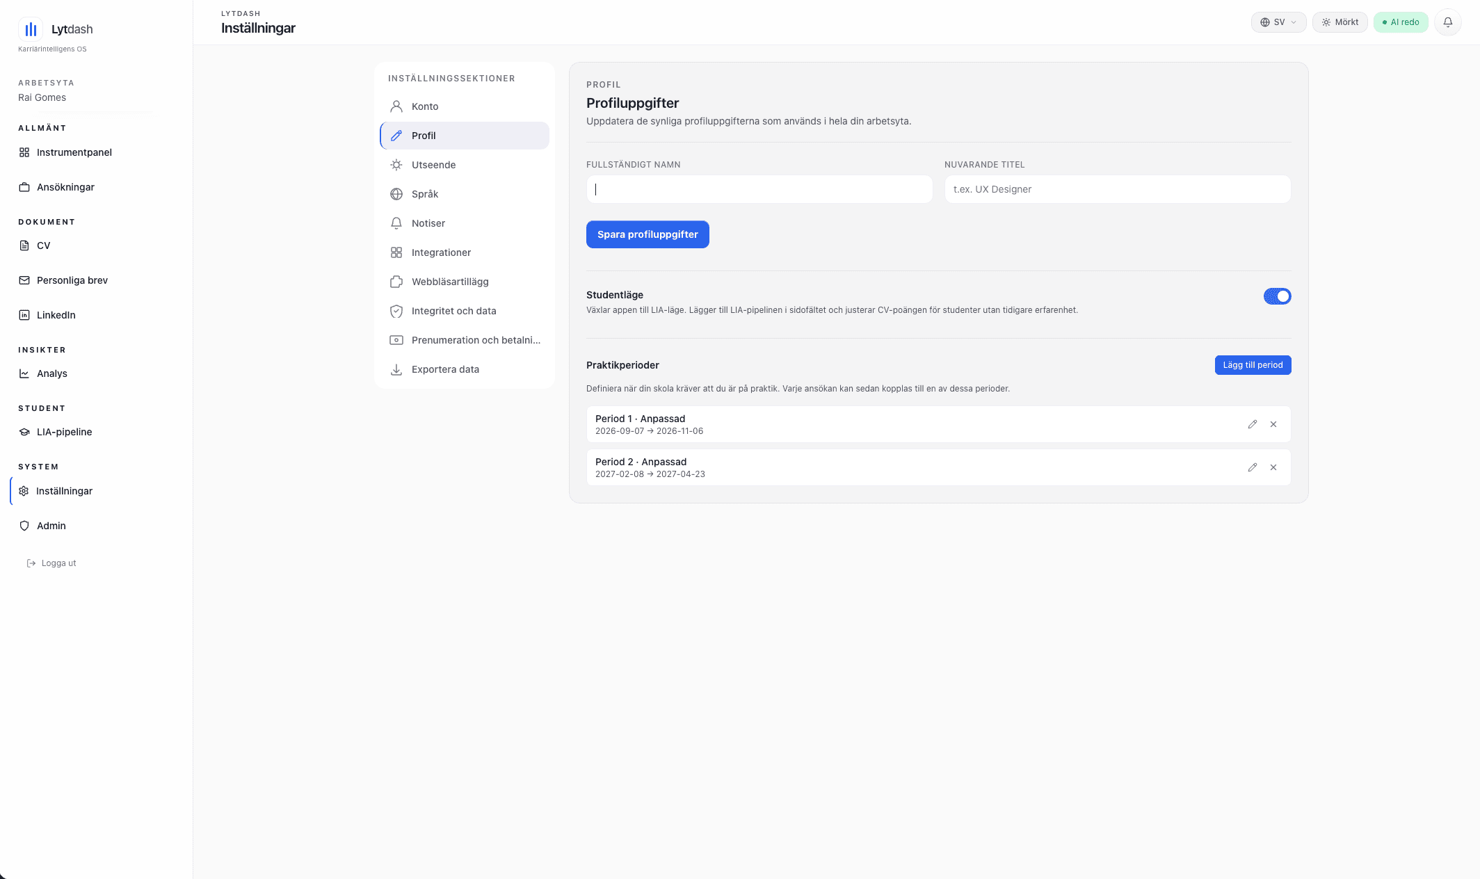Image resolution: width=1480 pixels, height=879 pixels.
Task: Select the Period 2 · Anpassad row
Action: [x=938, y=467]
